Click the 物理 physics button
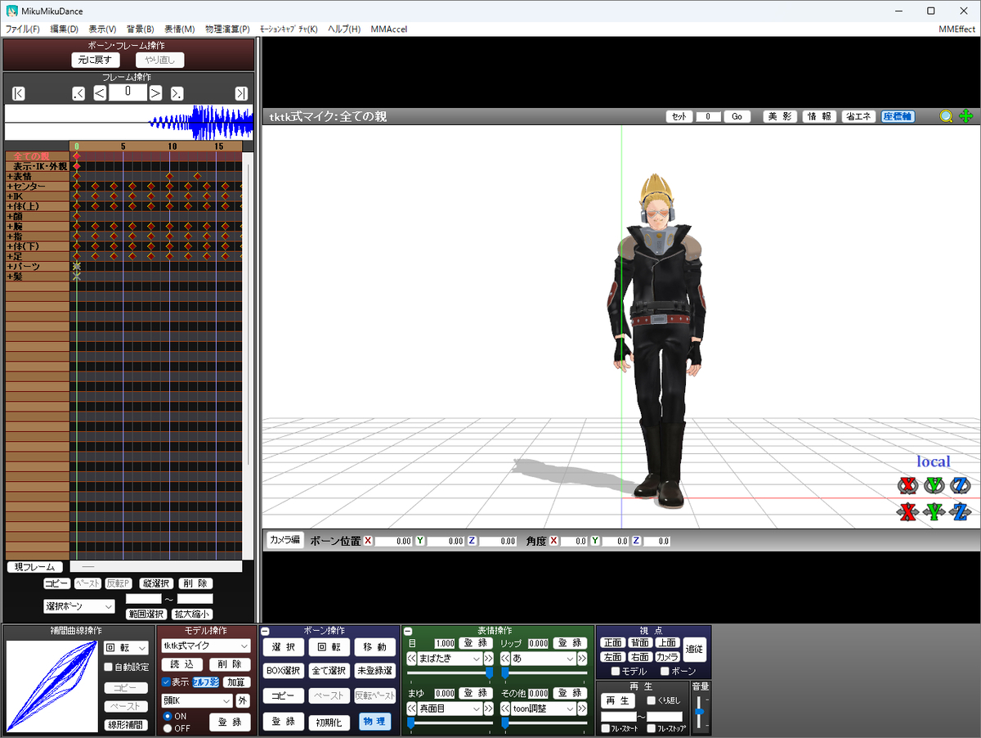 (x=374, y=722)
